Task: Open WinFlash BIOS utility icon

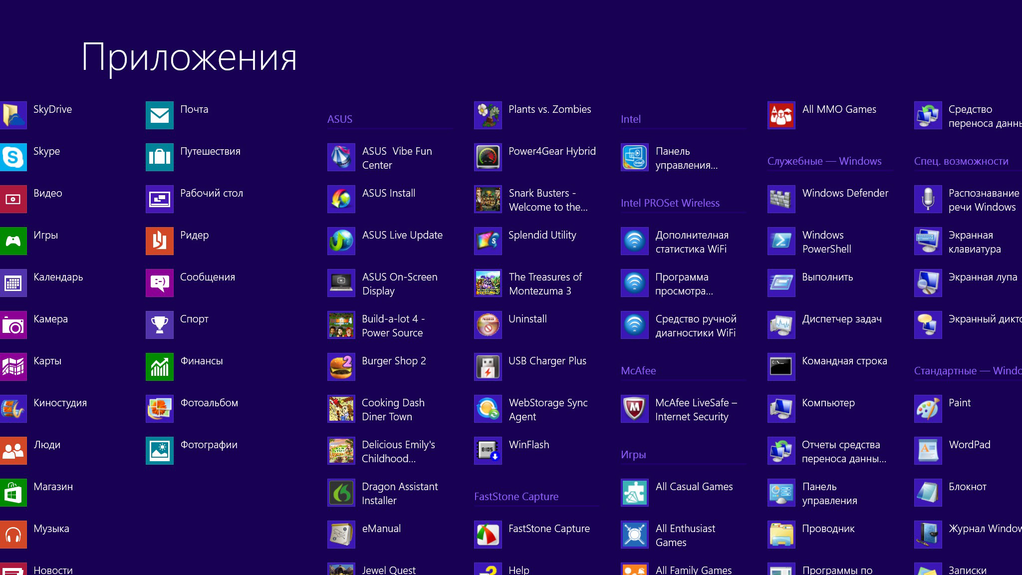Action: pos(488,451)
